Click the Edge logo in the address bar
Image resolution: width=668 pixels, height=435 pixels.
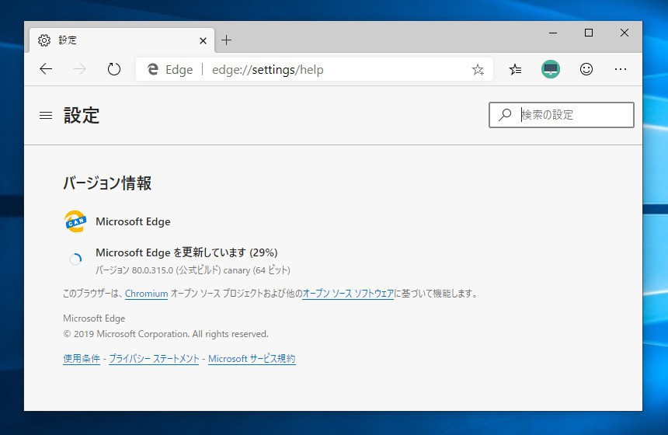point(152,69)
